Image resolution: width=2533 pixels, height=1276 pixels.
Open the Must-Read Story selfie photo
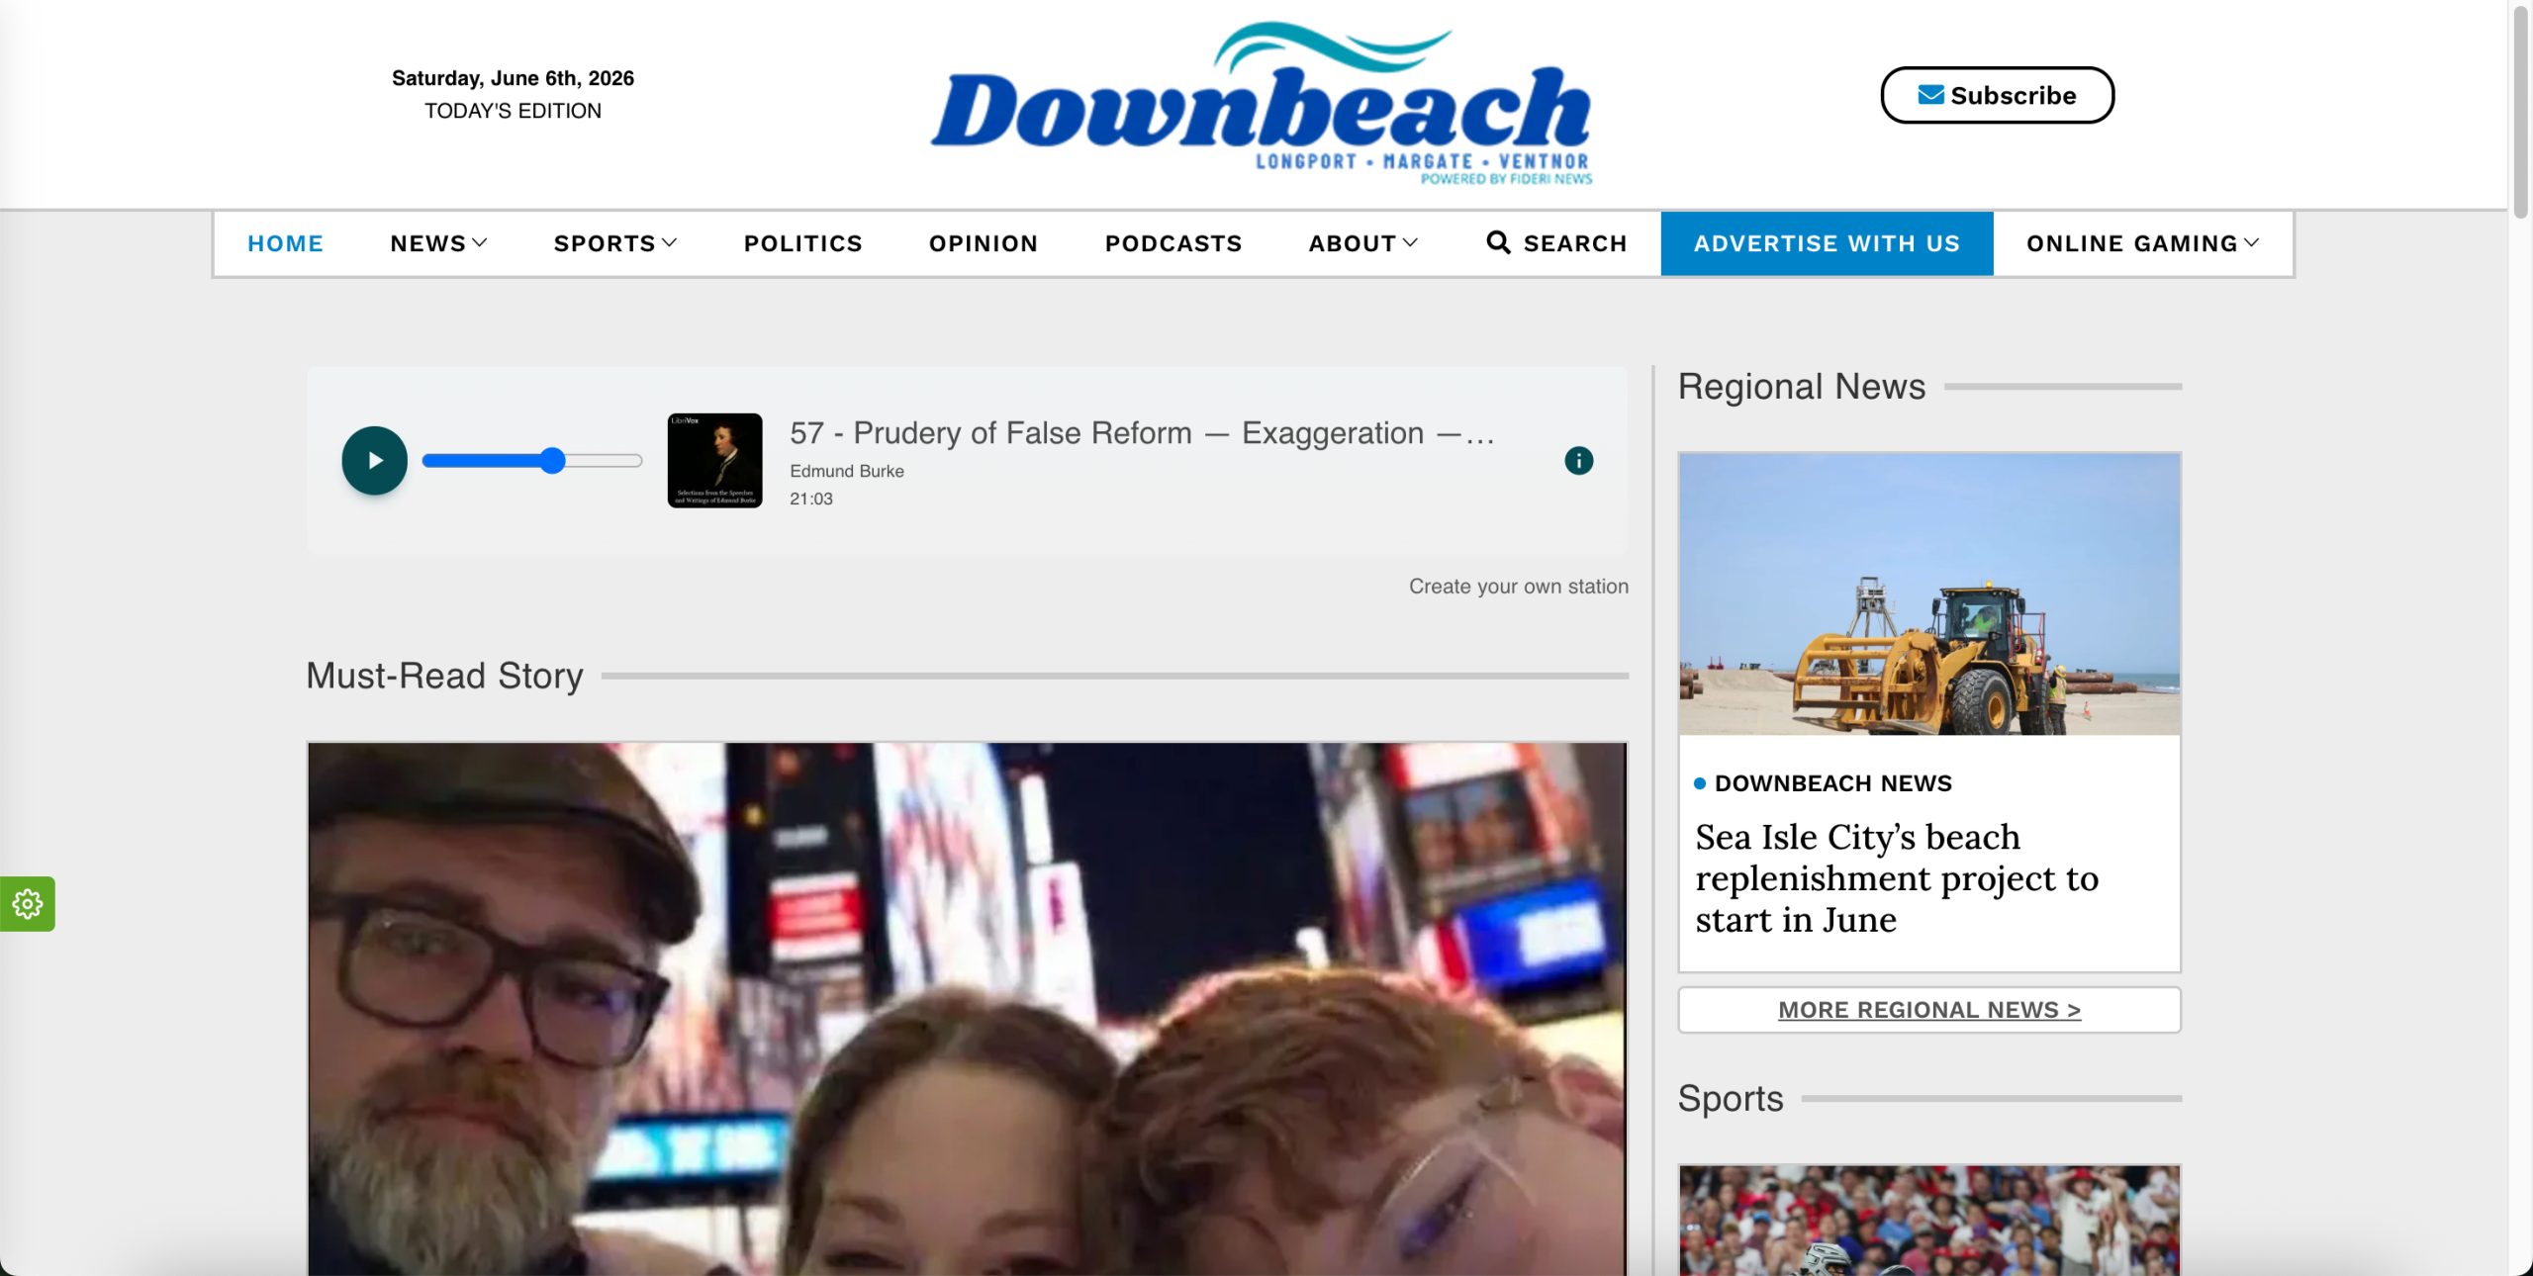tap(967, 1009)
